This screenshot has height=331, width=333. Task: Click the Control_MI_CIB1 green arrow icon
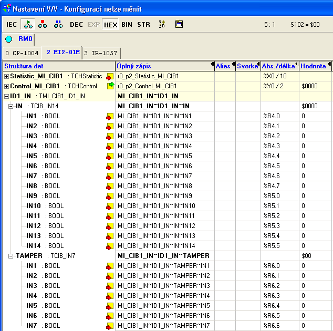click(110, 86)
